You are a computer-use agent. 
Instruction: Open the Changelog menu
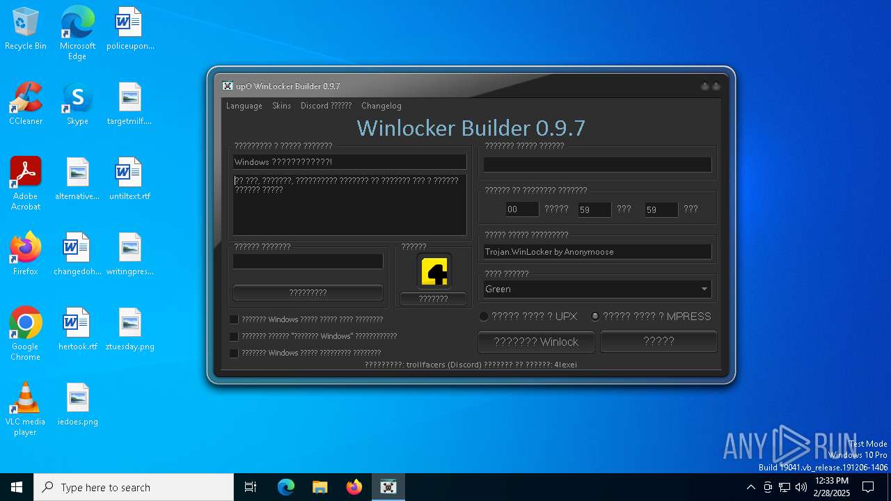click(x=381, y=106)
